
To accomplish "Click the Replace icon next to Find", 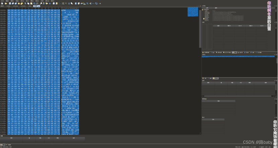I will pos(44,3).
